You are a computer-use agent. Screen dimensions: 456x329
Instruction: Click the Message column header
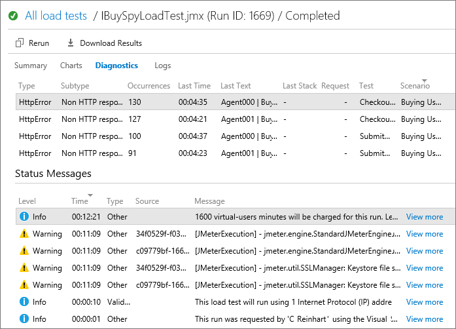click(x=209, y=201)
